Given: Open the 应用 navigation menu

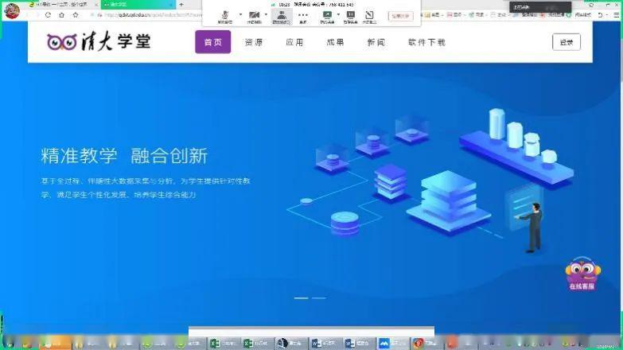Looking at the screenshot, I should pos(294,42).
